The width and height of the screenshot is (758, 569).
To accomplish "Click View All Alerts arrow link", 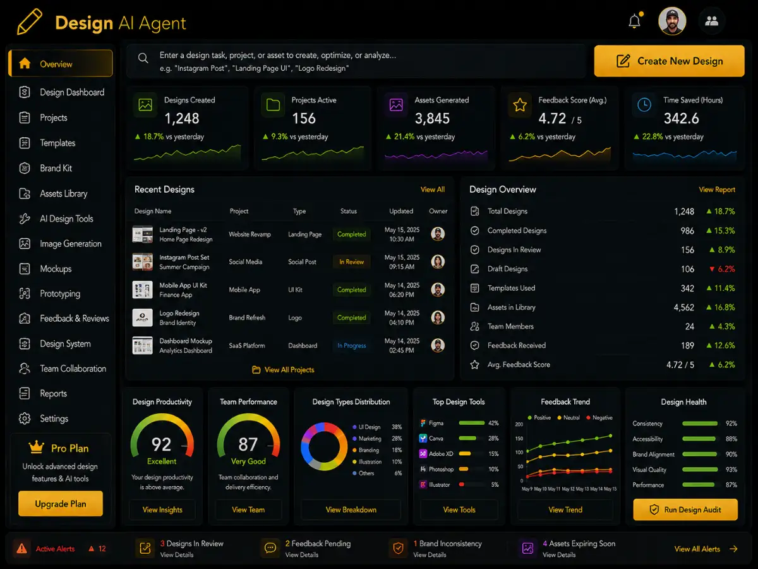I will [706, 549].
